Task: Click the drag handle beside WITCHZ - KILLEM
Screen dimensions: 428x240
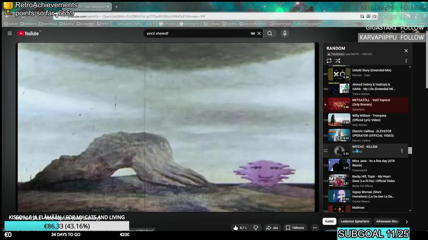Action: point(325,151)
